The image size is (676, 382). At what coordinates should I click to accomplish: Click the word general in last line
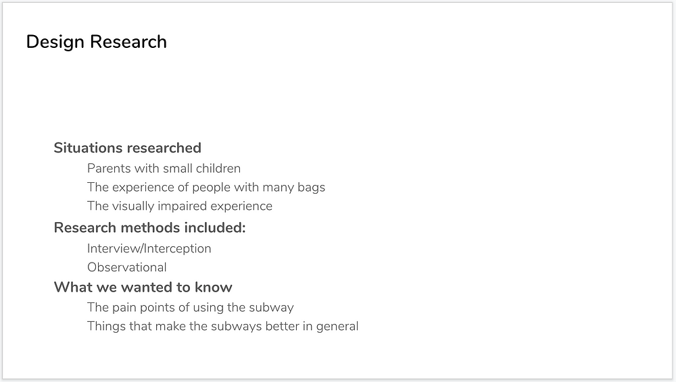click(337, 327)
